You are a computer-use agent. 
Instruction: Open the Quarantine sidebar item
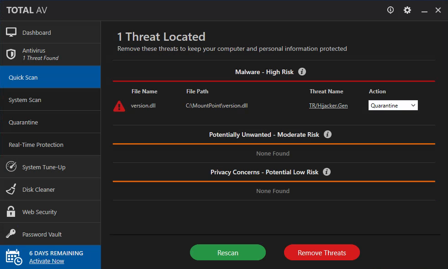point(50,122)
